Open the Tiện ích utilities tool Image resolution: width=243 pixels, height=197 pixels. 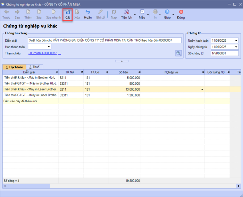pos(126,12)
